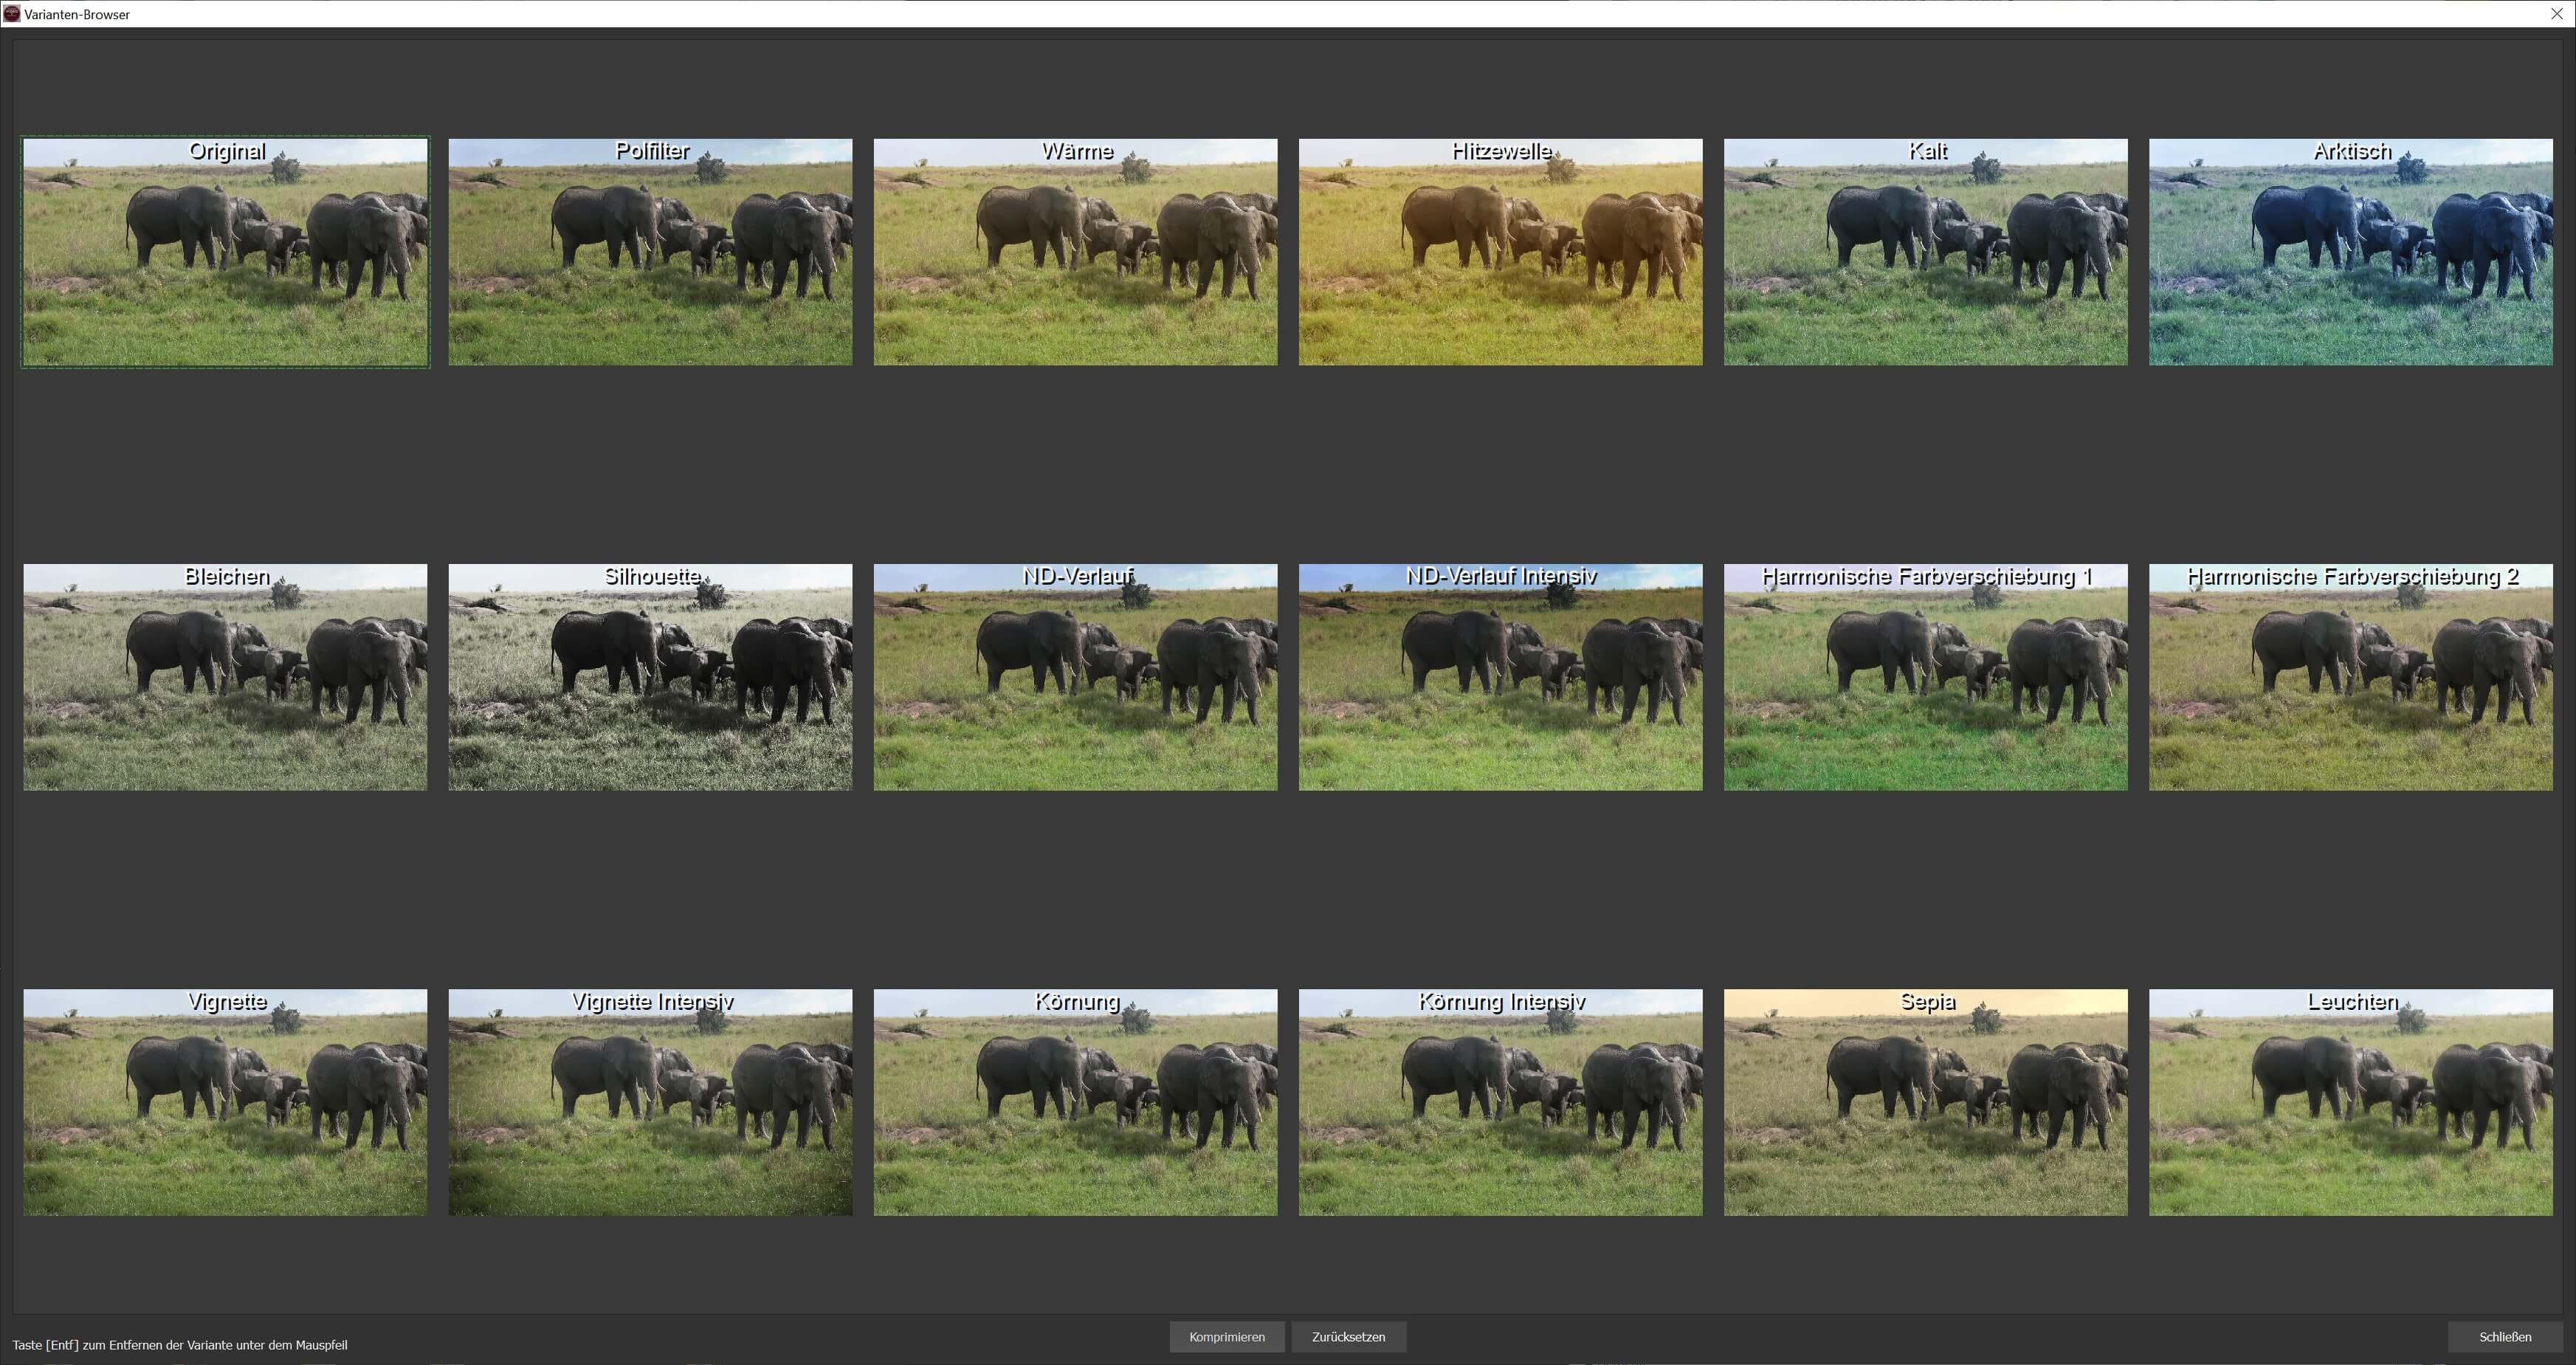The height and width of the screenshot is (1365, 2576).
Task: Select the Original variant thumbnail
Action: (225, 252)
